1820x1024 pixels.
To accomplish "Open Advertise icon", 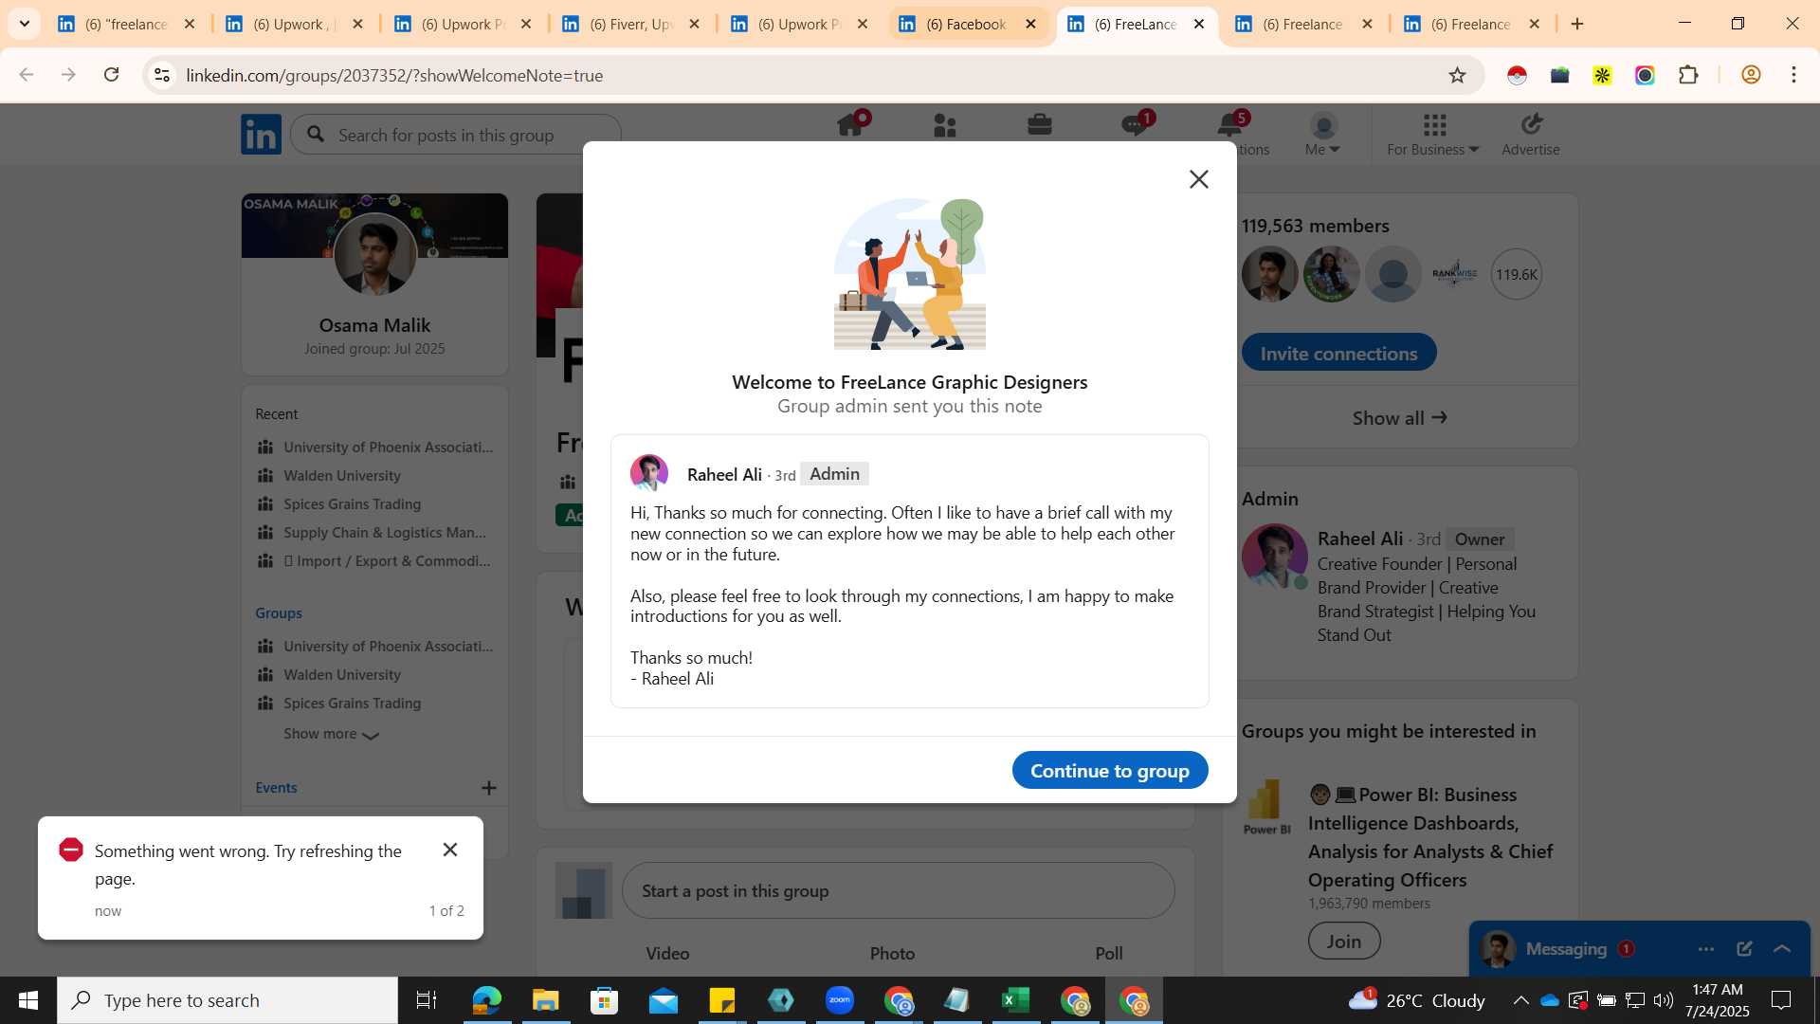I will pos(1531,134).
